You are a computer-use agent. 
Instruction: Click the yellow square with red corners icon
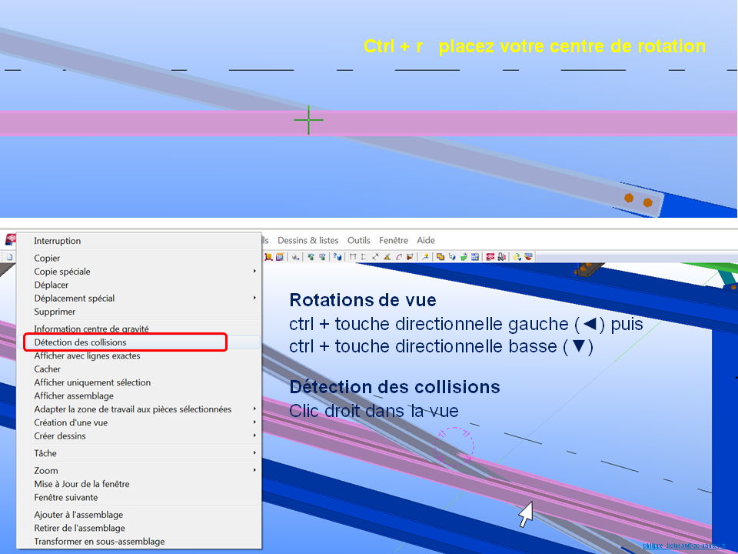[268, 257]
